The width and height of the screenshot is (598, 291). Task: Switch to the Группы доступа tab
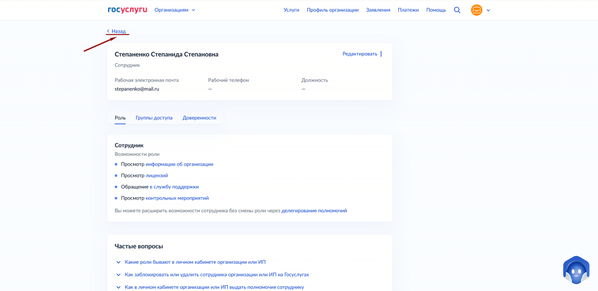[x=154, y=118]
